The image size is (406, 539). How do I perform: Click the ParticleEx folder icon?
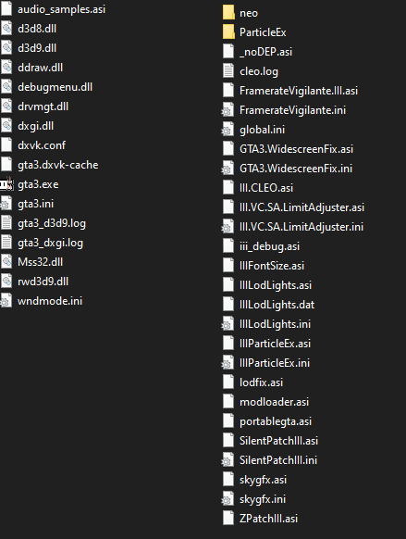(x=228, y=32)
